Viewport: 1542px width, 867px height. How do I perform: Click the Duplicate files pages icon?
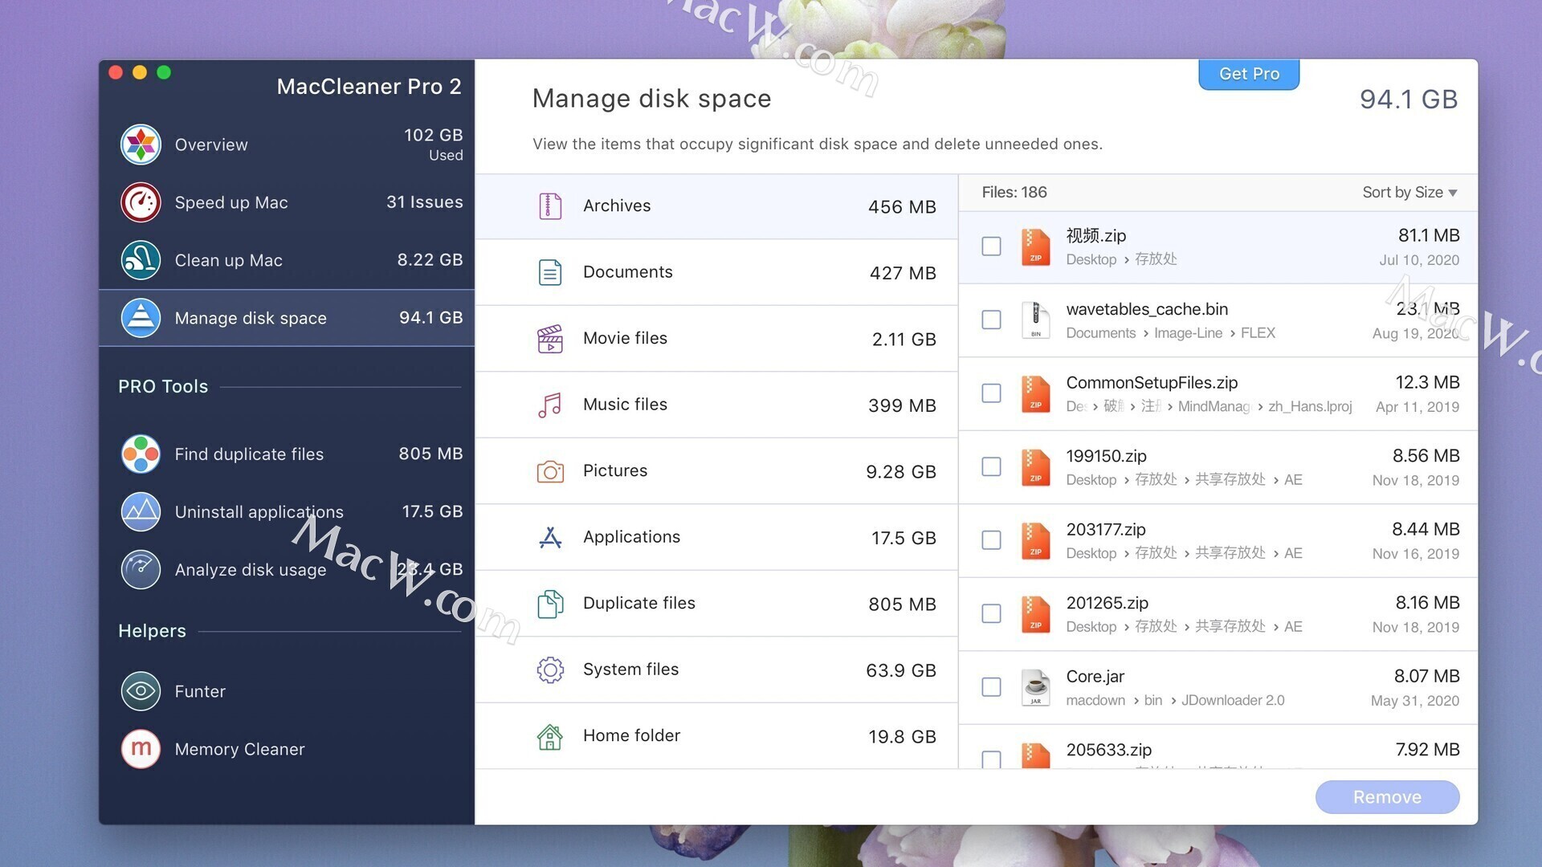(550, 604)
